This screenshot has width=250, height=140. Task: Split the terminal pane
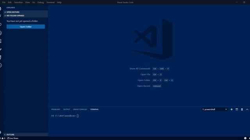click(x=237, y=109)
